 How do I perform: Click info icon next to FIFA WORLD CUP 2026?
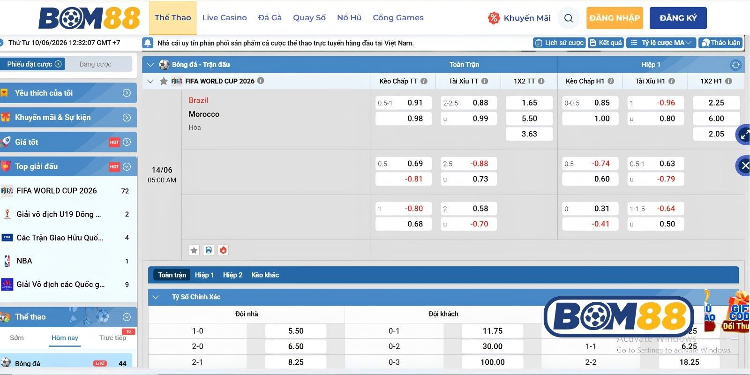261,81
